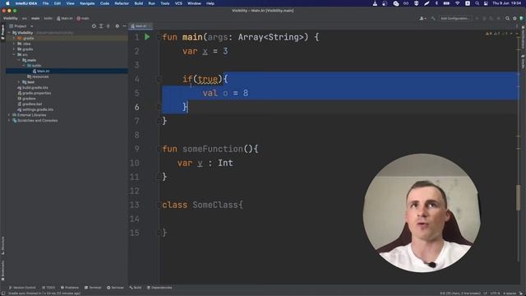Open the Build tool window at bottom

(136, 288)
